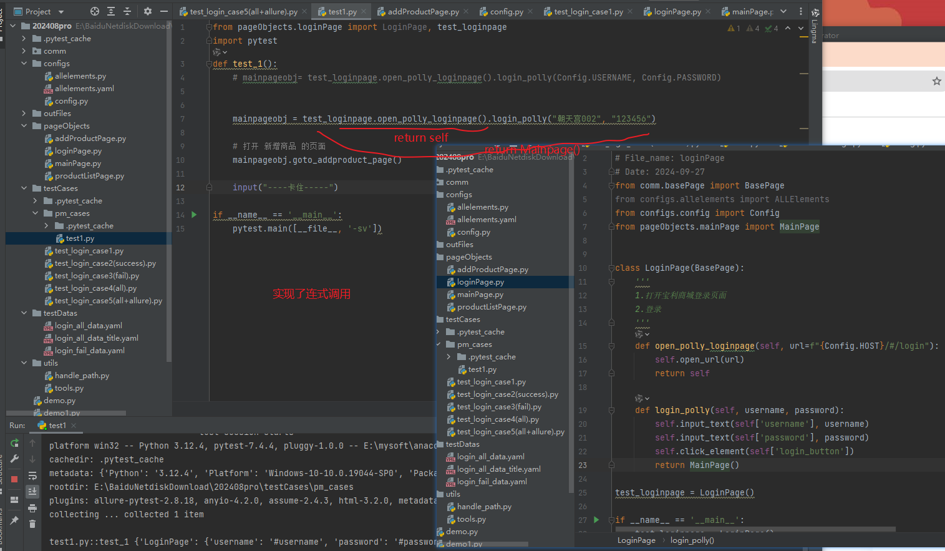The height and width of the screenshot is (551, 945).
Task: Click line 12 input() code line
Action: tap(285, 187)
